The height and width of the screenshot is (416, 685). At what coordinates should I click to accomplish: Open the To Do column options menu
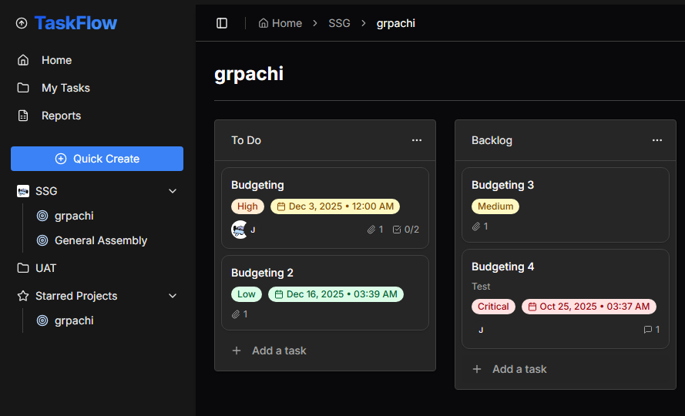pyautogui.click(x=417, y=140)
